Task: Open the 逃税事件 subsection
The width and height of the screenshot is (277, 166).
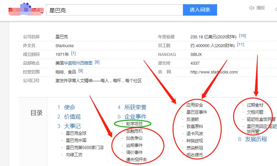Action: 134,145
